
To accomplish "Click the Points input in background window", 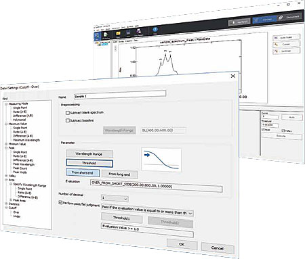I will coord(270,116).
